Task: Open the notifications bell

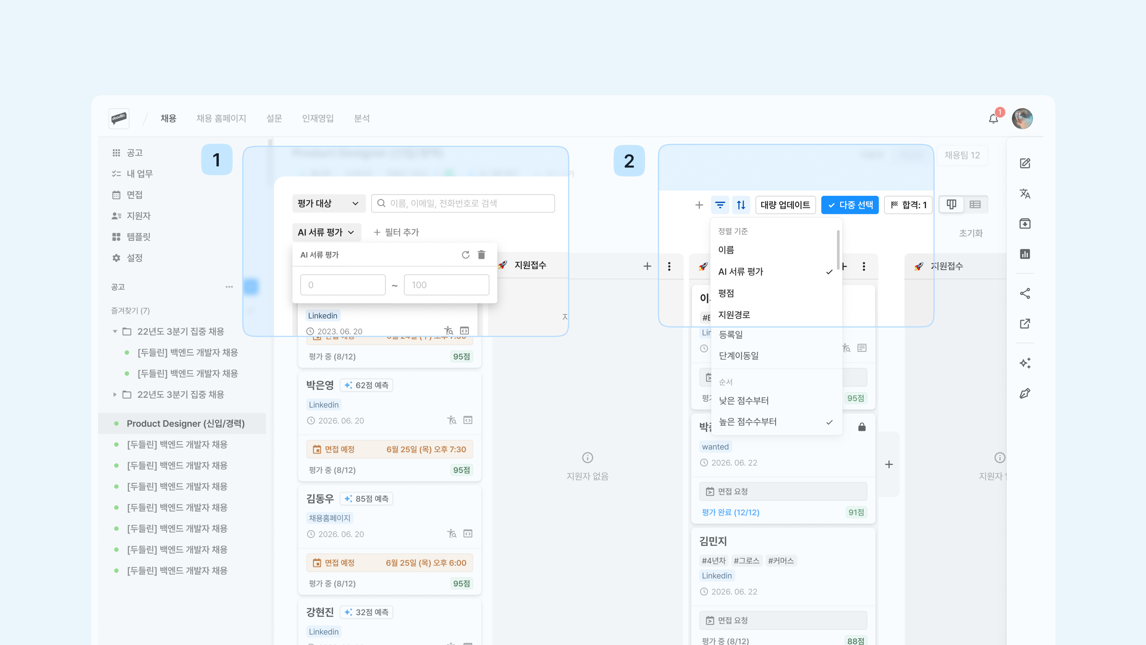Action: click(x=994, y=118)
